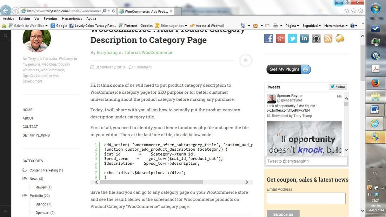The width and height of the screenshot is (386, 217).
Task: Open the Edición menu
Action: 24,19
